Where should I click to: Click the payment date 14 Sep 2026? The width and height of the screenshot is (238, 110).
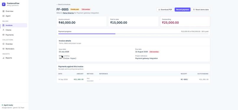[x=63, y=79]
